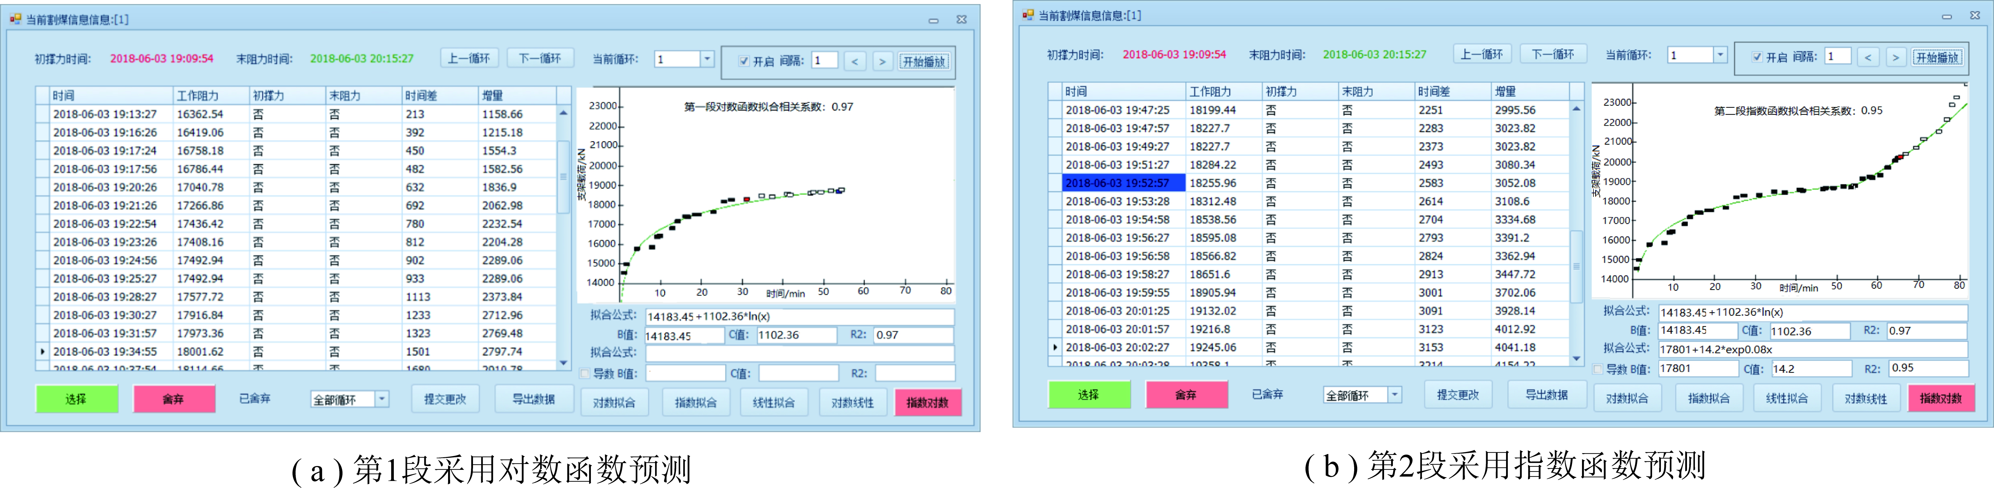Click 下一循环 button in left window

(540, 58)
